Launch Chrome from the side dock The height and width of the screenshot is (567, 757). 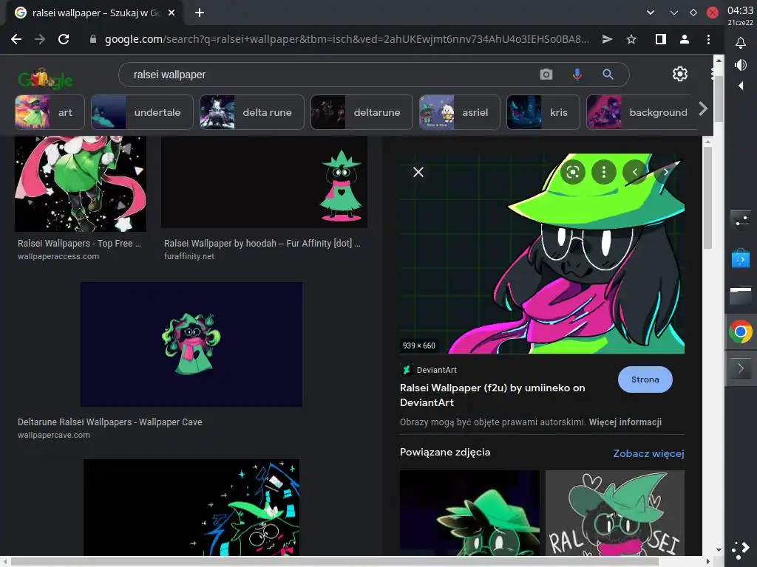(x=740, y=331)
